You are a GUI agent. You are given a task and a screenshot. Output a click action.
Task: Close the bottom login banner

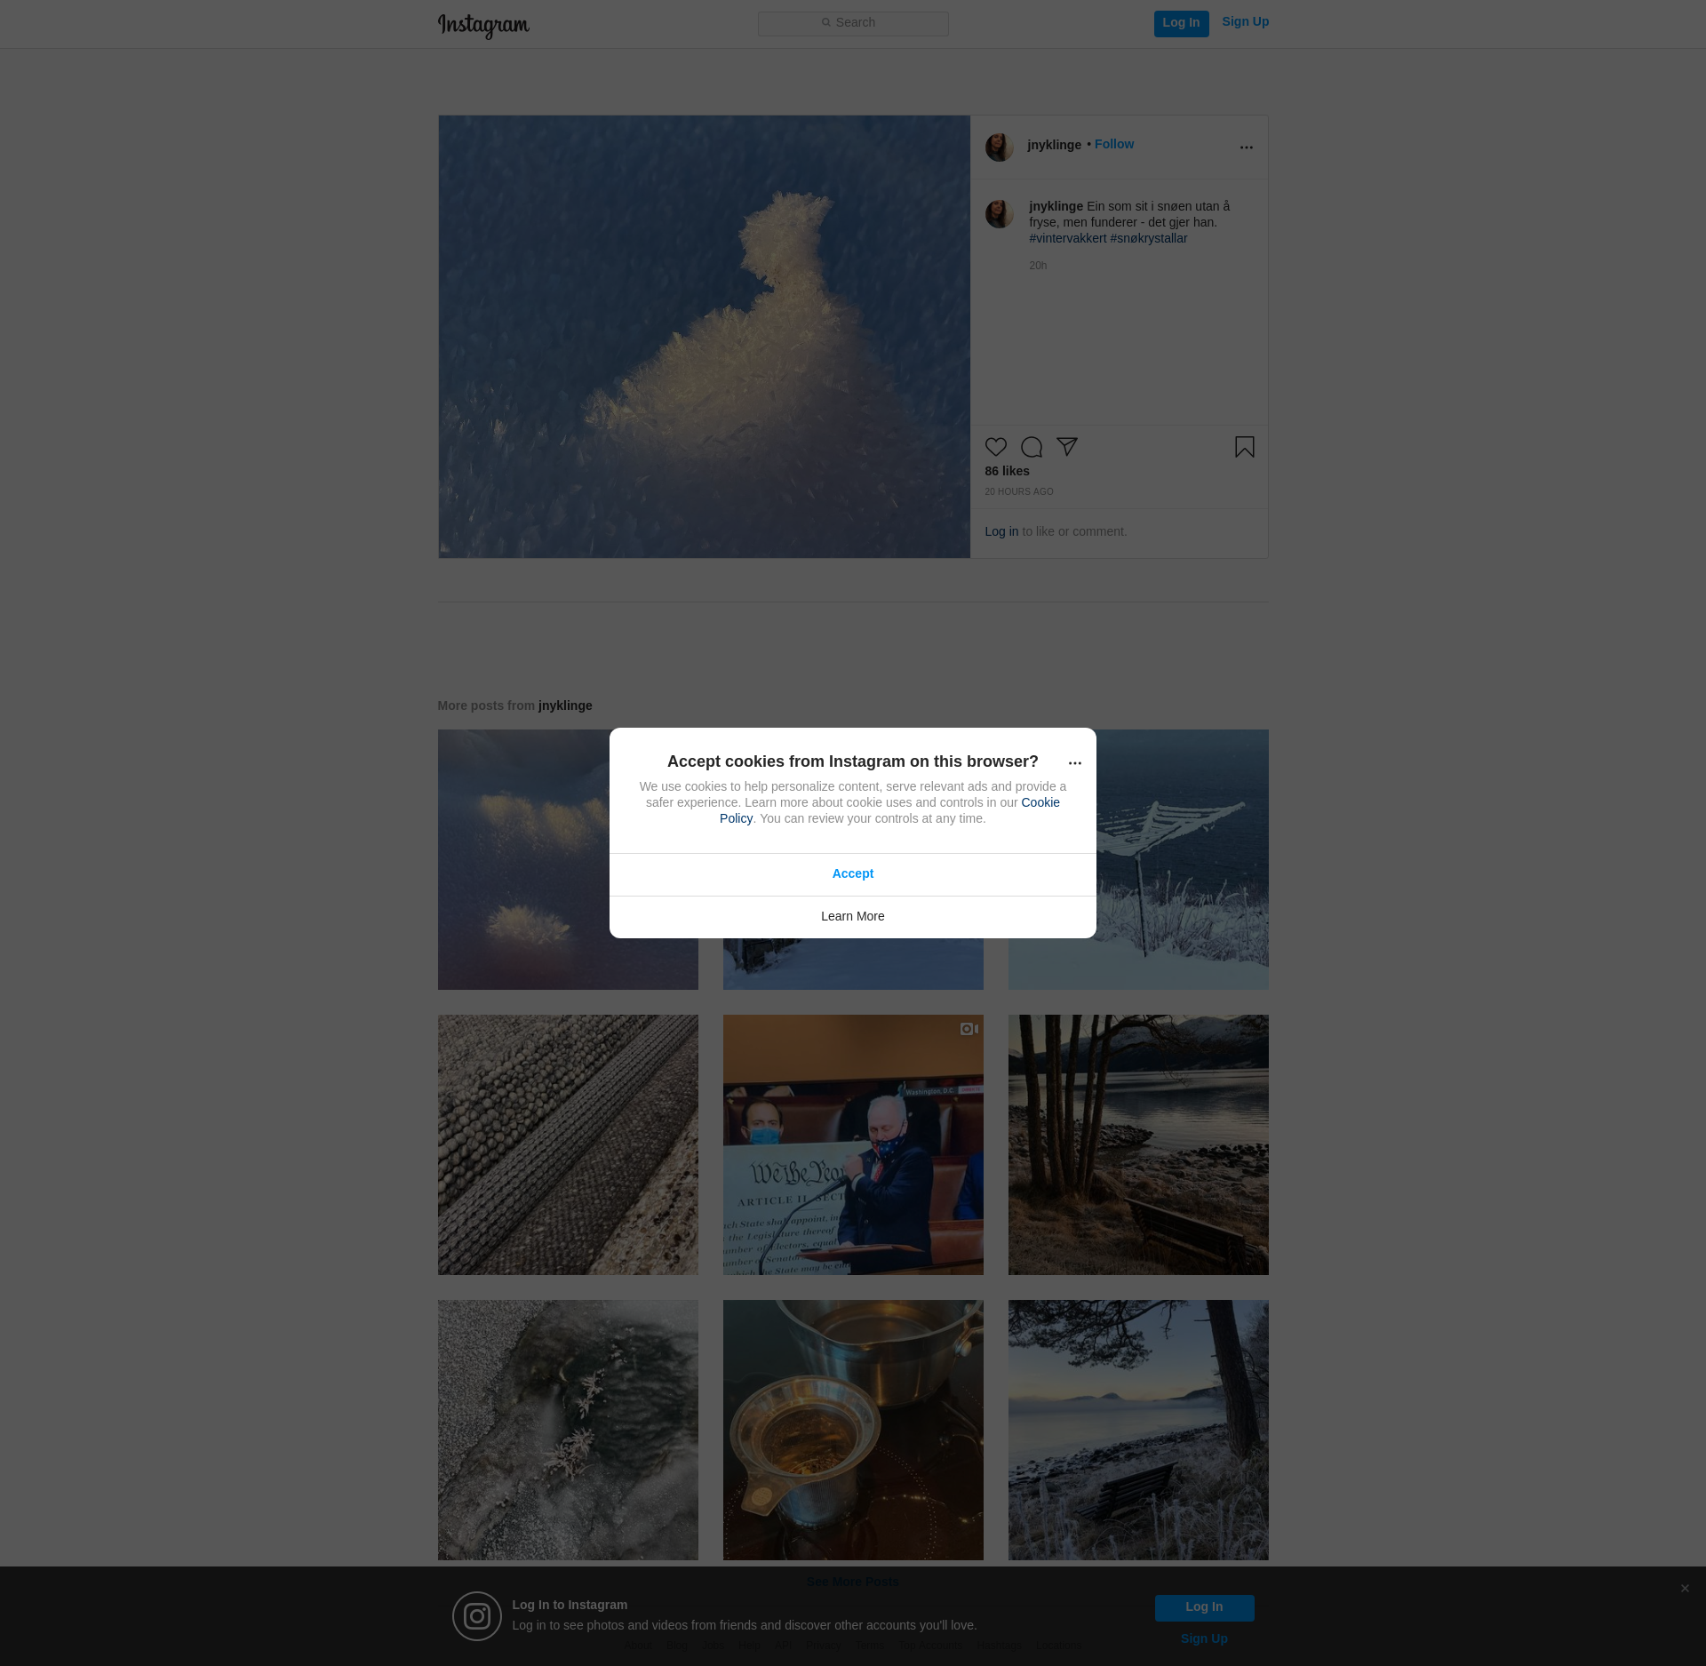pos(1685,1589)
